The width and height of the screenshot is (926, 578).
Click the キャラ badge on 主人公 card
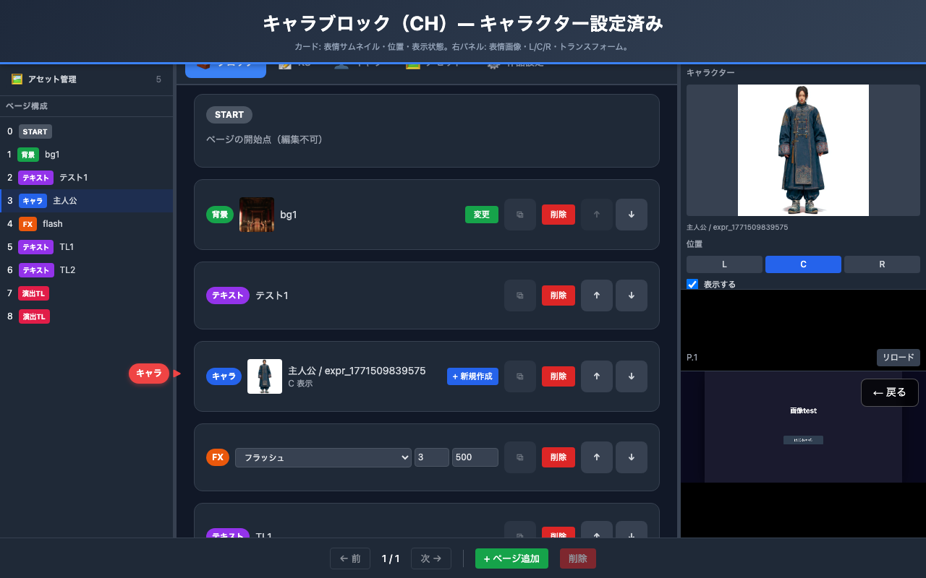tap(224, 376)
